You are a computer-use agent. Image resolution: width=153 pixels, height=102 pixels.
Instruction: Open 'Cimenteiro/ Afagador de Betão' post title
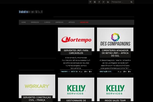[115, 53]
